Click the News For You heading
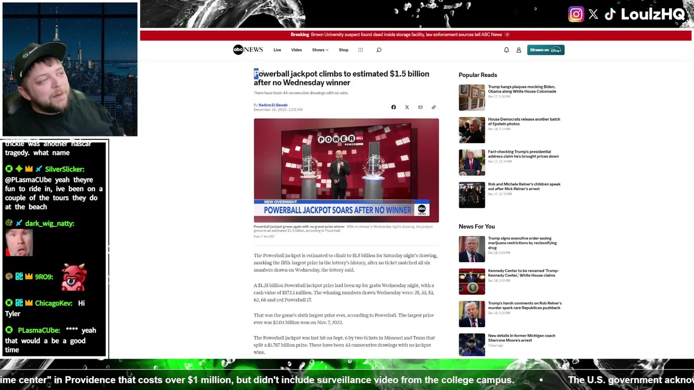Screen dimensions: 694x390 pyautogui.click(x=477, y=226)
